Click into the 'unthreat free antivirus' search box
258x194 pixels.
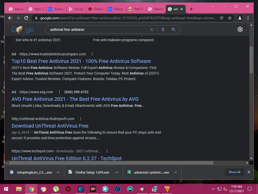99,30
